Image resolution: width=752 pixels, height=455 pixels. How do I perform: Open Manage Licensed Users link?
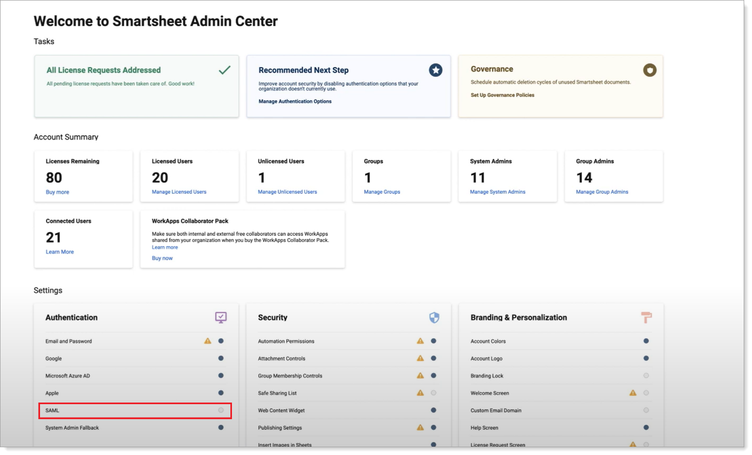[179, 192]
